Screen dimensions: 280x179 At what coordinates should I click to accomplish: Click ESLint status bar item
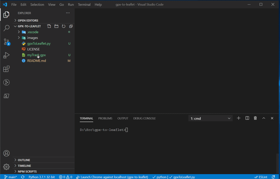(261, 177)
